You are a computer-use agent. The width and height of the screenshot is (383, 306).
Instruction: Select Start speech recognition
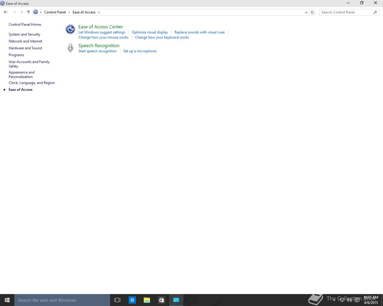click(x=98, y=51)
